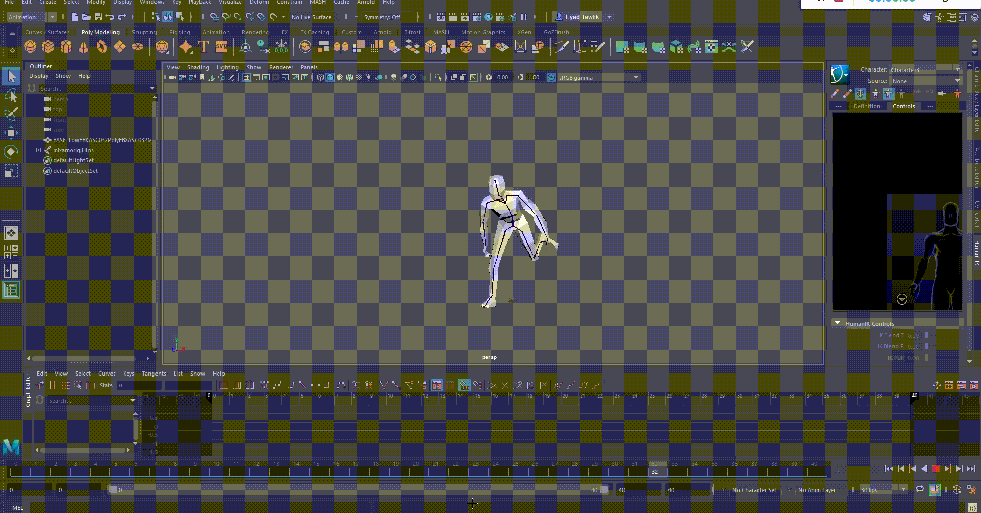Click the IK Blend T slider
Viewport: 981px width, 513px height.
926,335
